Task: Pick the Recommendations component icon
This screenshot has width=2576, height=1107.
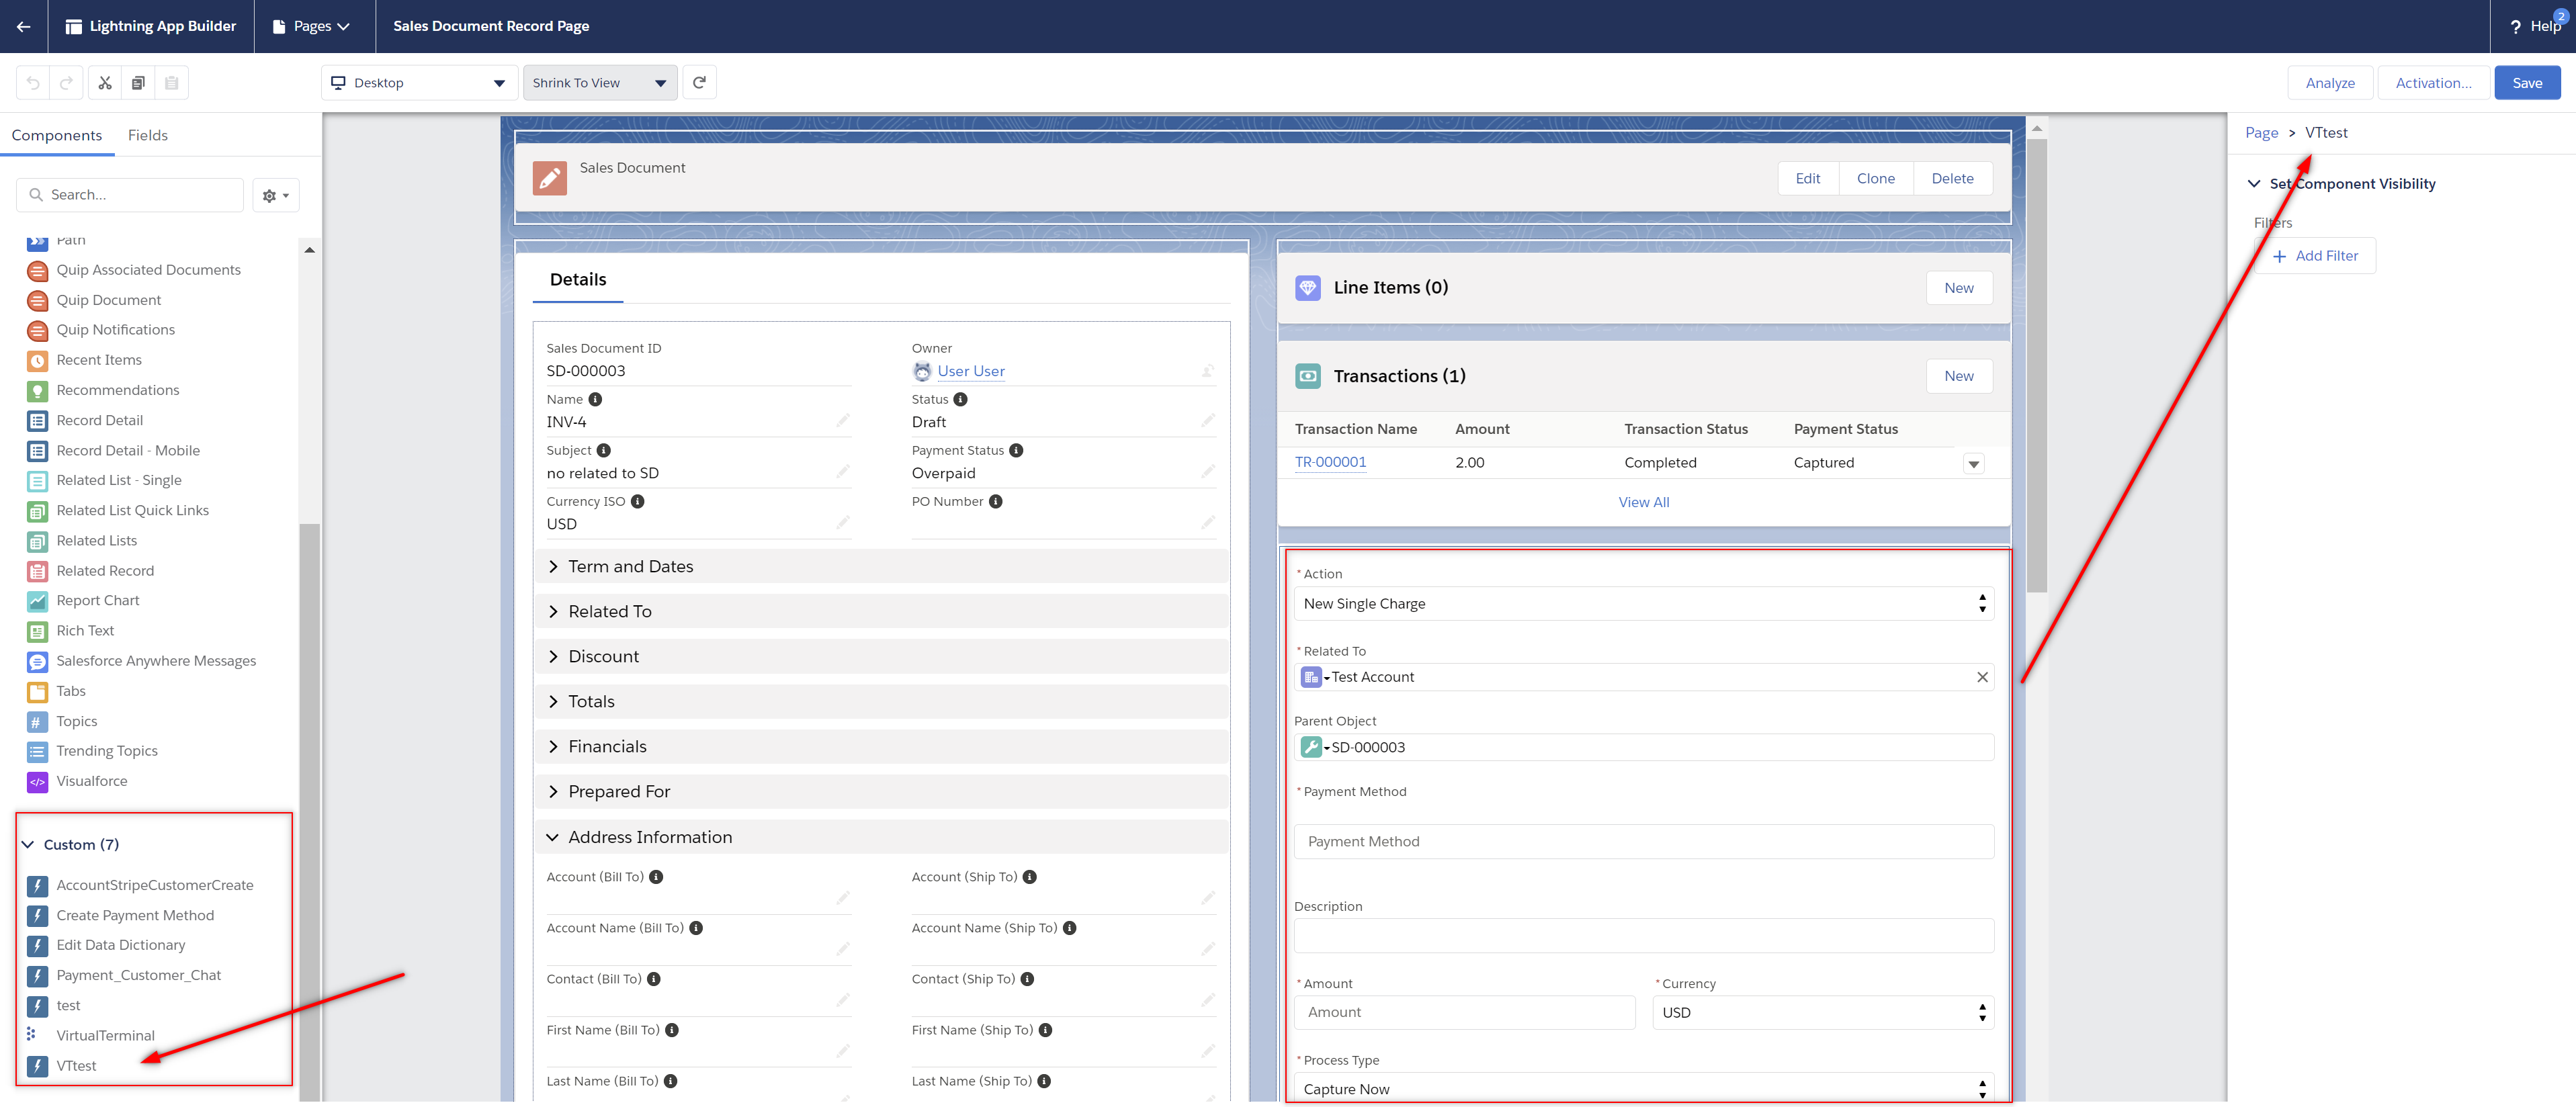Action: pos(37,390)
